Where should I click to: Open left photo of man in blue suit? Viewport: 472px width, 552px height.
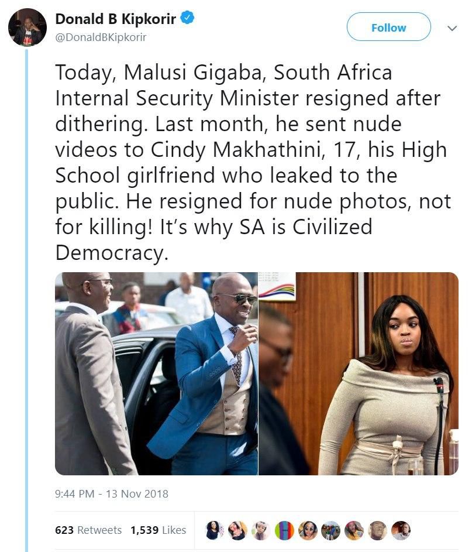(x=156, y=373)
